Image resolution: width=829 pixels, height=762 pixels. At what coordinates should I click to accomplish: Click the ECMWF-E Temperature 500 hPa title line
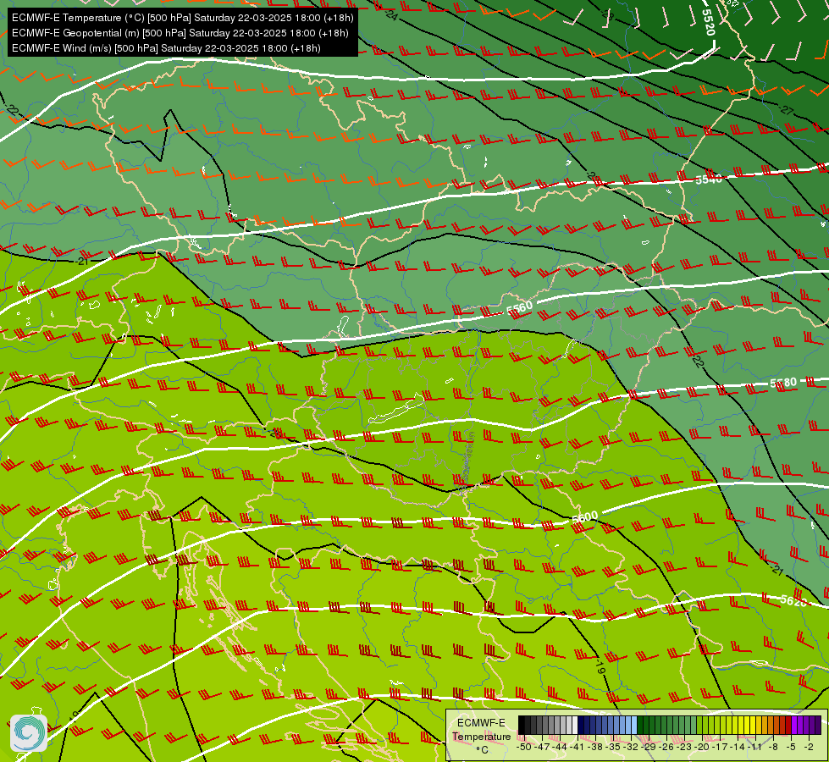[182, 18]
